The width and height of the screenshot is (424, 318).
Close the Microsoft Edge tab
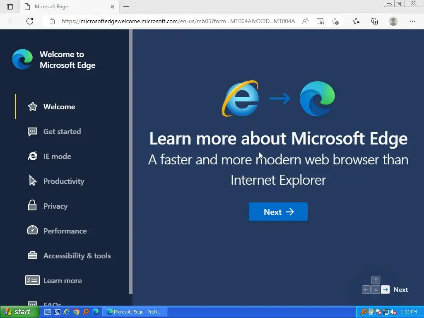tap(113, 7)
